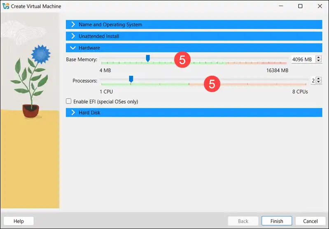Enable the EFI checkbox for special OSes

click(x=69, y=101)
